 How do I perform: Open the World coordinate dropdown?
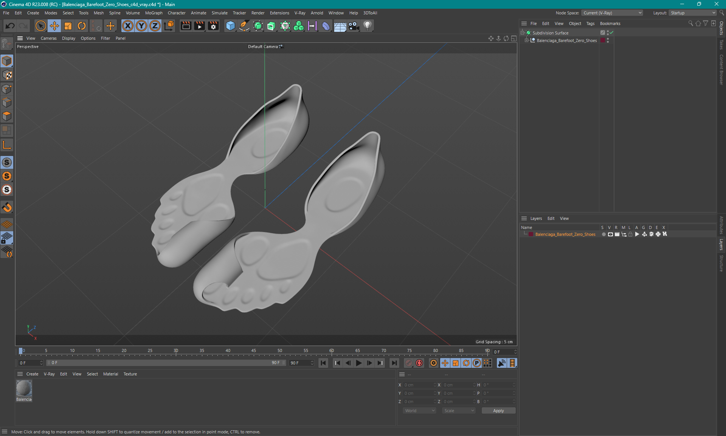point(419,411)
